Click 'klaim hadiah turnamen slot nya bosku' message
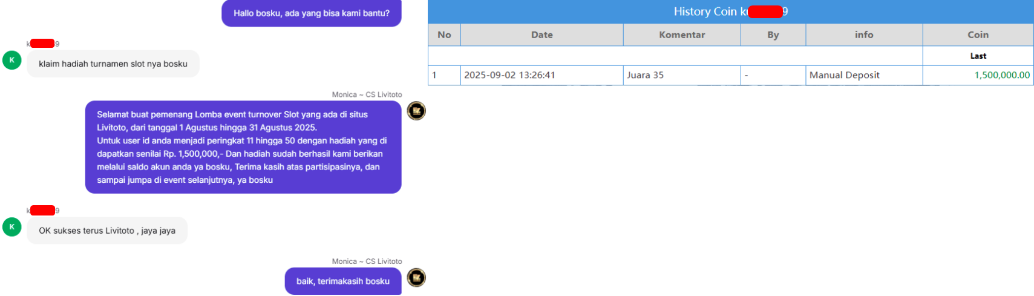 [113, 64]
